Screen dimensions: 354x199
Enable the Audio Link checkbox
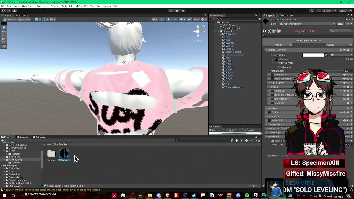pos(269,121)
